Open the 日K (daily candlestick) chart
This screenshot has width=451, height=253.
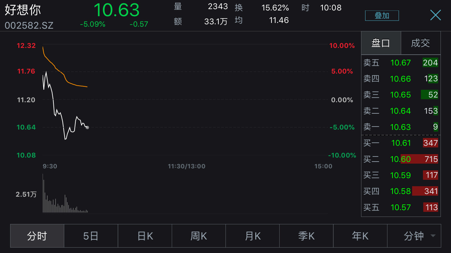(x=145, y=236)
